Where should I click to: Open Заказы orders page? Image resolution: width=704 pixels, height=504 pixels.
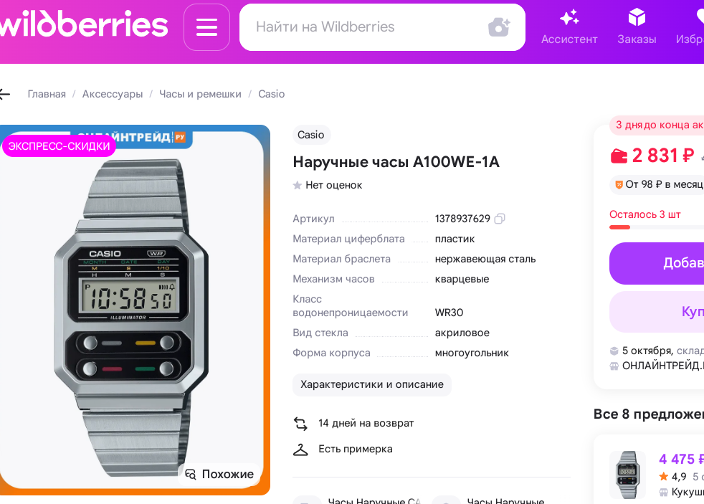[x=637, y=27]
